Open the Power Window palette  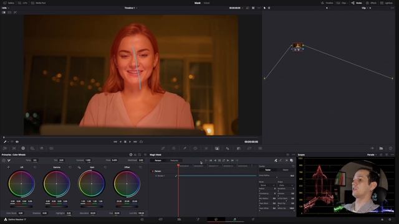195,148
